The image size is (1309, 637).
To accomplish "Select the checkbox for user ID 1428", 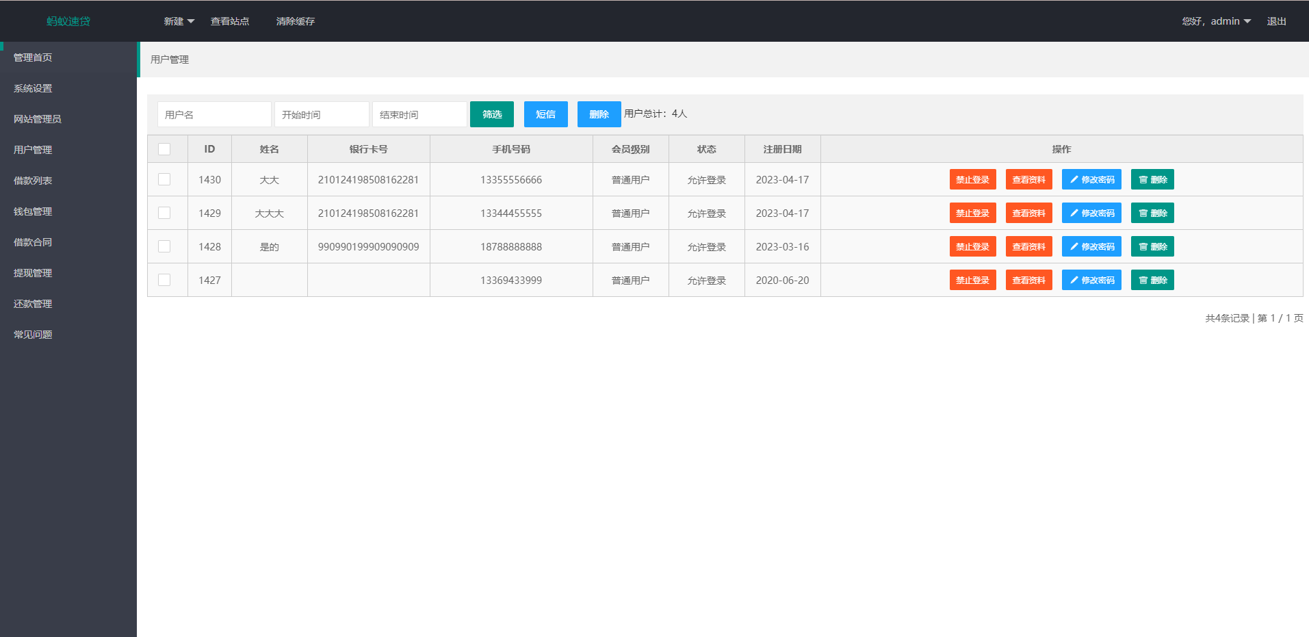I will [x=164, y=246].
